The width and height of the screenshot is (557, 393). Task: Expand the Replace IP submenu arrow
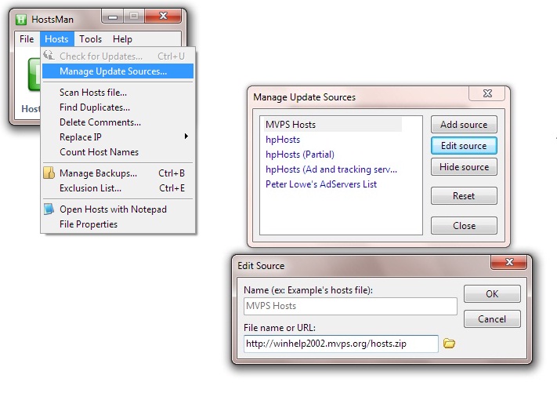pos(186,136)
